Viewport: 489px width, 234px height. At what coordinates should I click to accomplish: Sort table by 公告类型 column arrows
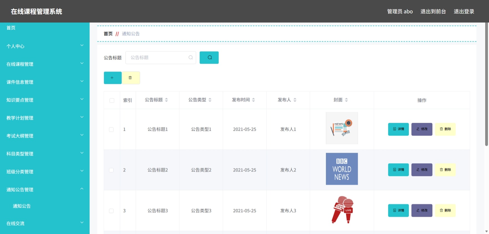(x=210, y=100)
